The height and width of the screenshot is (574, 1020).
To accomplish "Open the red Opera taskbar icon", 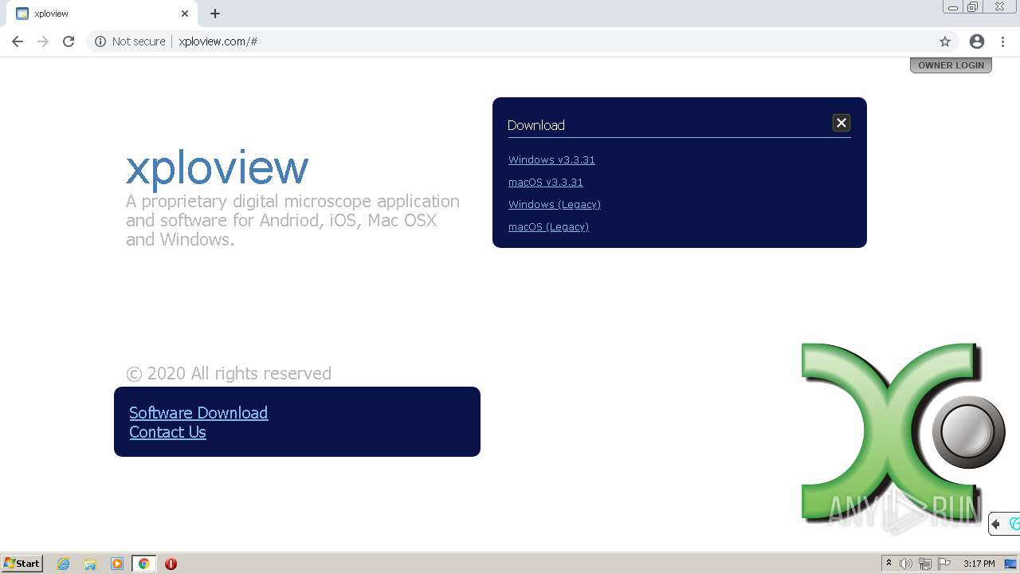I will (x=171, y=564).
